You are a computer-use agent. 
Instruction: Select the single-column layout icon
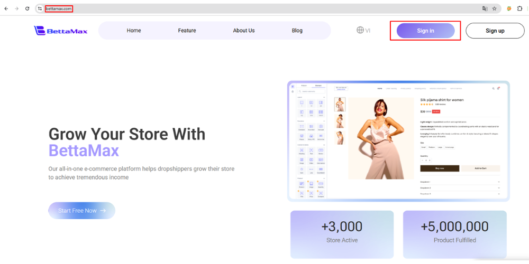(302, 103)
